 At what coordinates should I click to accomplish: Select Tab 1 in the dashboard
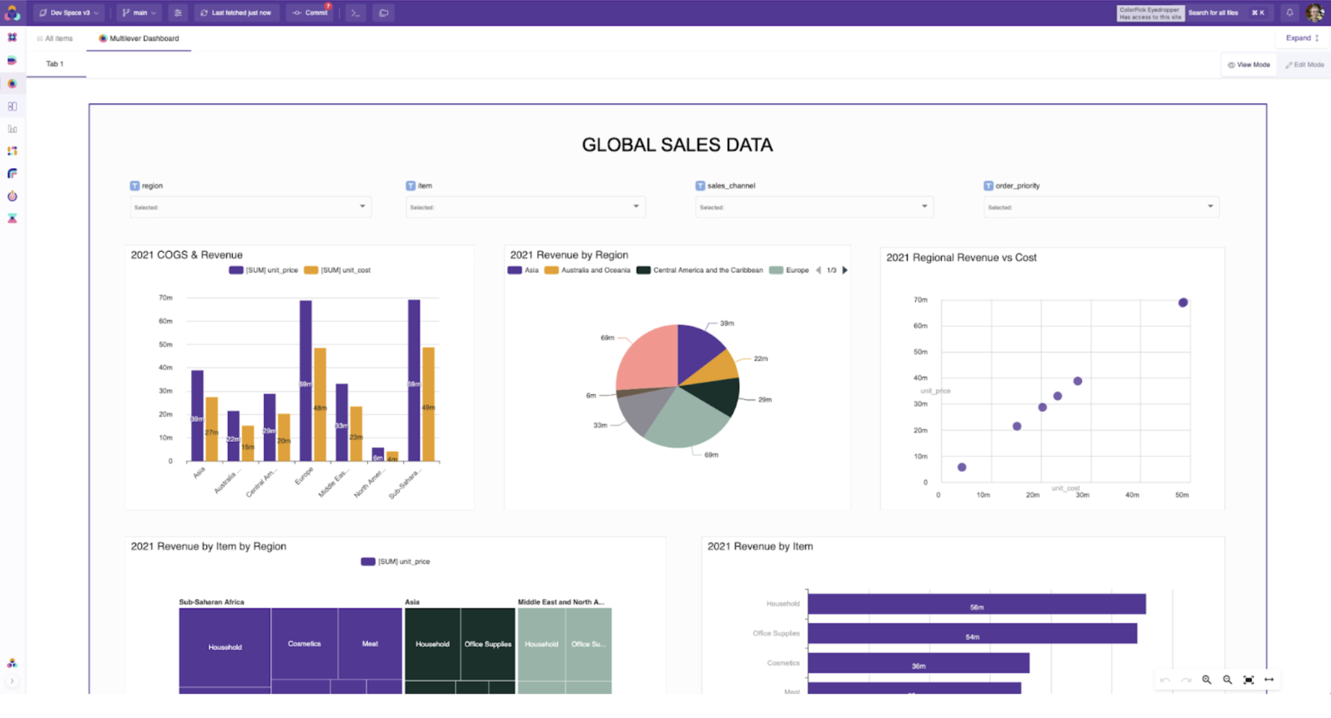55,64
